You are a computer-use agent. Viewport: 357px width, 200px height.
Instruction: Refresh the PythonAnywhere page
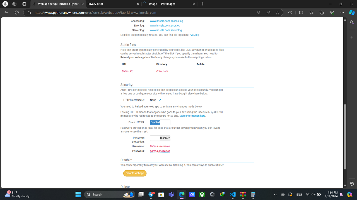16,12
